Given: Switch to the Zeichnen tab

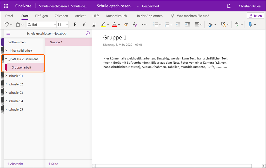Looking at the screenshot, I should click(x=61, y=16).
